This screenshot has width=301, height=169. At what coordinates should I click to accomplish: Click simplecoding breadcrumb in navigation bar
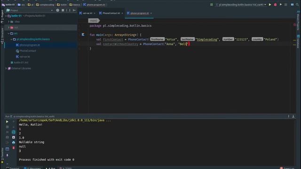click(45, 5)
